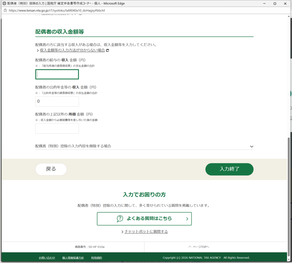Click the globe page icon in title bar
Viewport: 292px width, 263px height.
(4, 3)
